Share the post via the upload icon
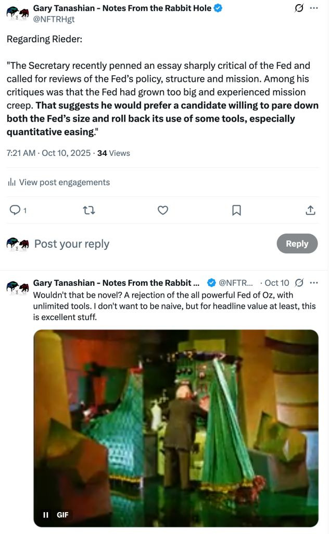 tap(310, 210)
